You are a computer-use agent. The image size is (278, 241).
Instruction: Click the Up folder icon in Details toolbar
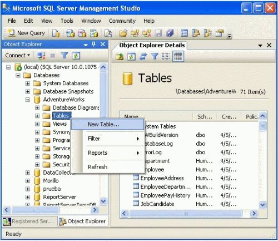click(x=120, y=56)
